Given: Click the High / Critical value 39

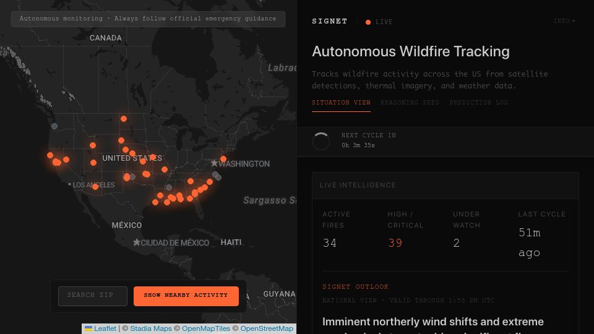Looking at the screenshot, I should (395, 242).
